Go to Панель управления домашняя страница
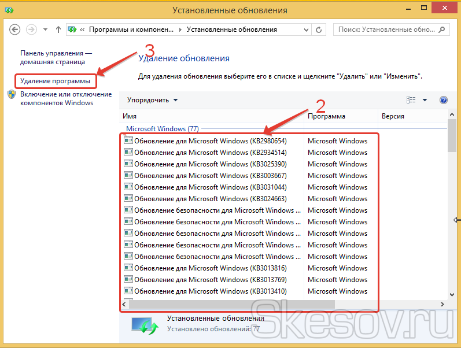461x348 pixels. pos(56,57)
